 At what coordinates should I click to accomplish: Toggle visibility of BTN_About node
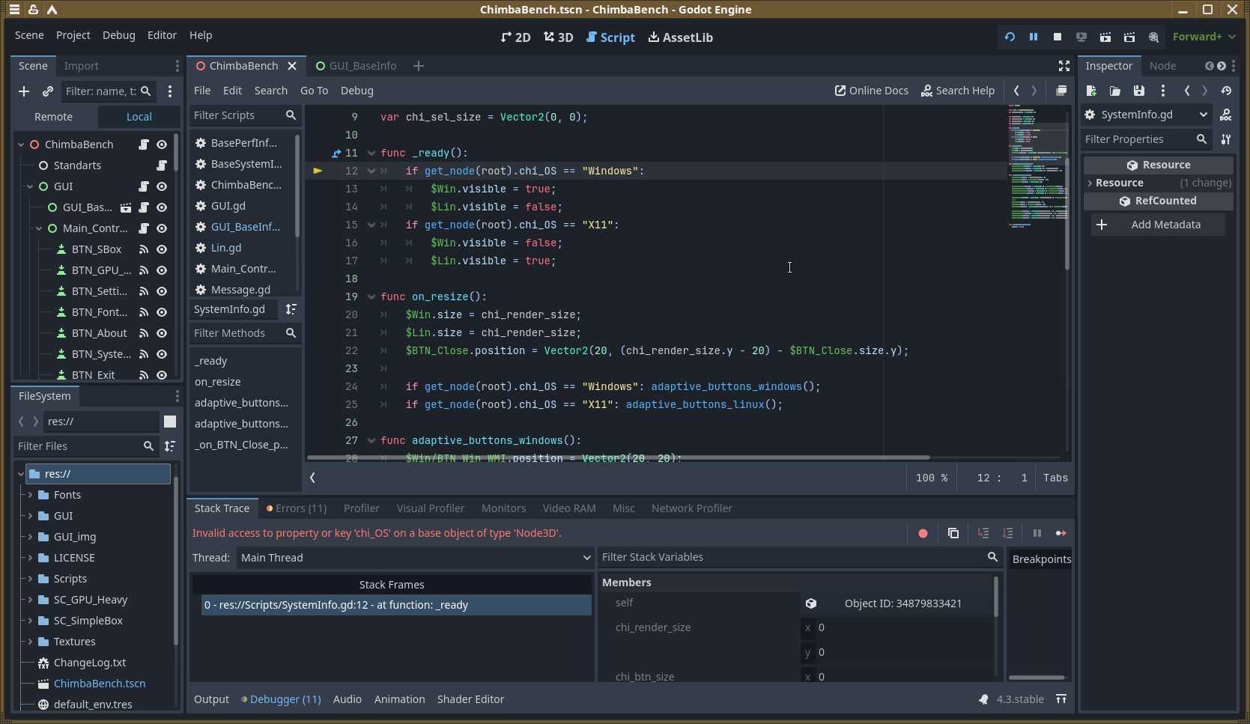162,333
